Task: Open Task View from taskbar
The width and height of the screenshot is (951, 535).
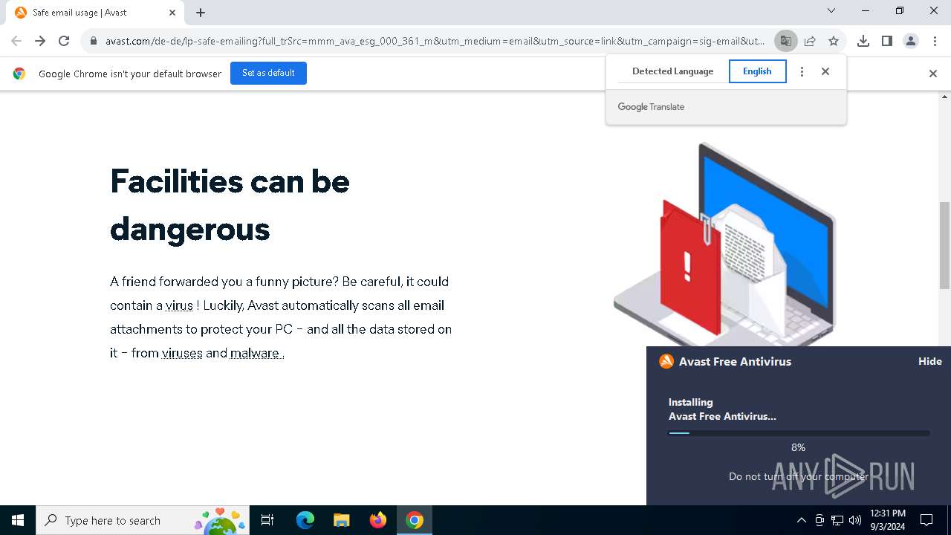Action: (267, 520)
